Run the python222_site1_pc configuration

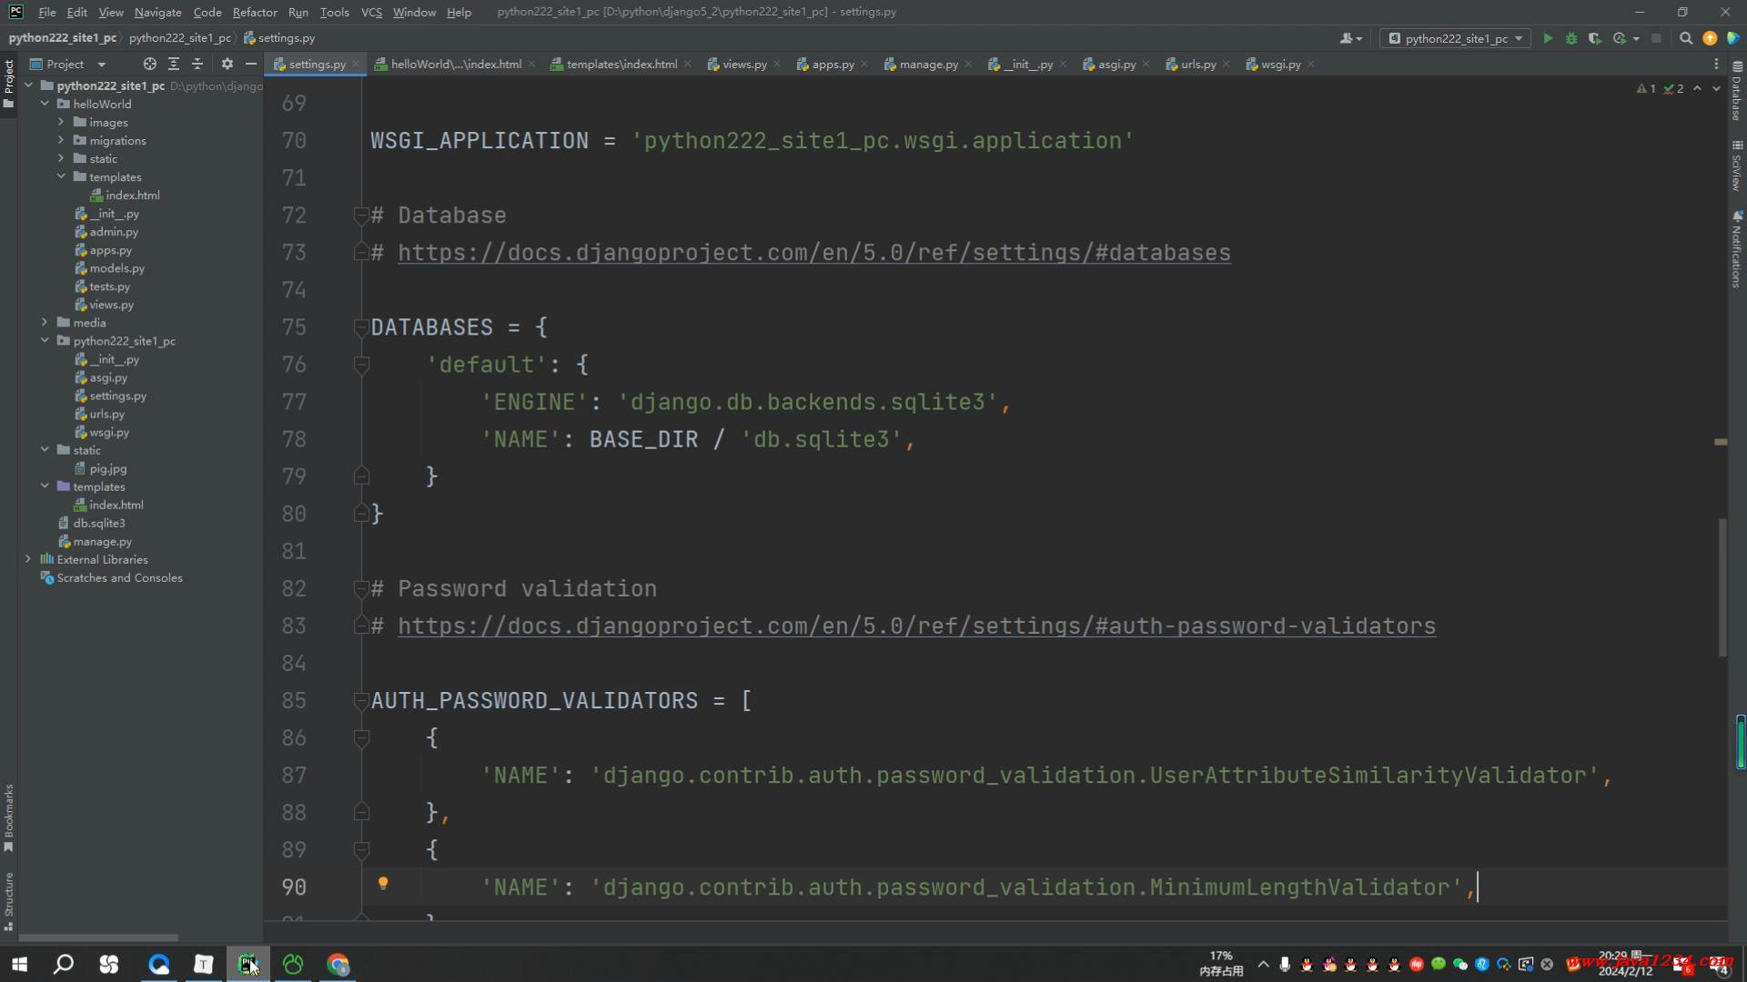pos(1548,38)
